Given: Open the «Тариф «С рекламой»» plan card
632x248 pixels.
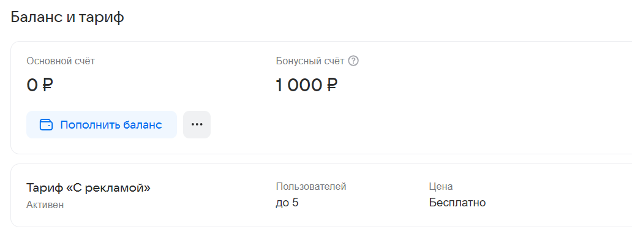Looking at the screenshot, I should [89, 188].
